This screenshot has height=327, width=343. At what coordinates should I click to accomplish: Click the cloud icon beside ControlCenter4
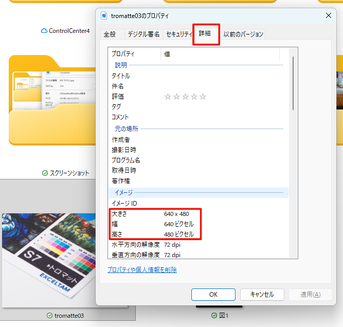[44, 31]
